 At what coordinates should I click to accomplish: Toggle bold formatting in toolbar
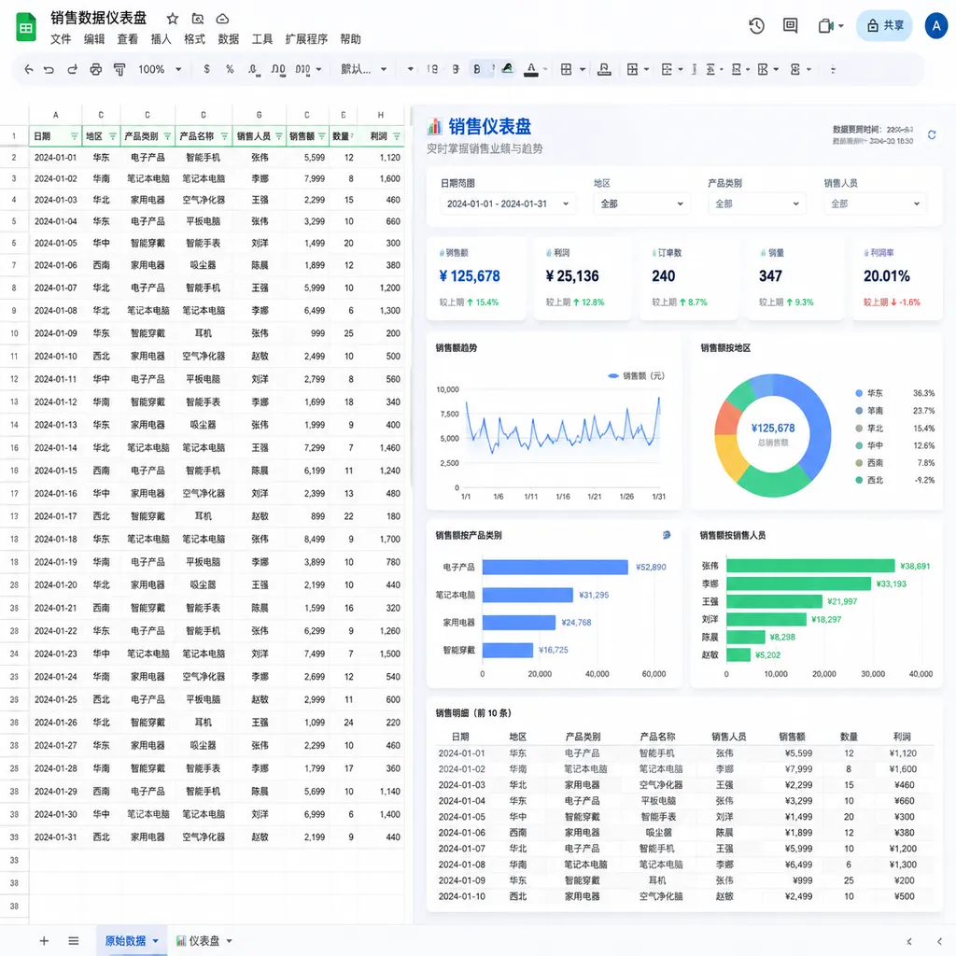tap(477, 69)
